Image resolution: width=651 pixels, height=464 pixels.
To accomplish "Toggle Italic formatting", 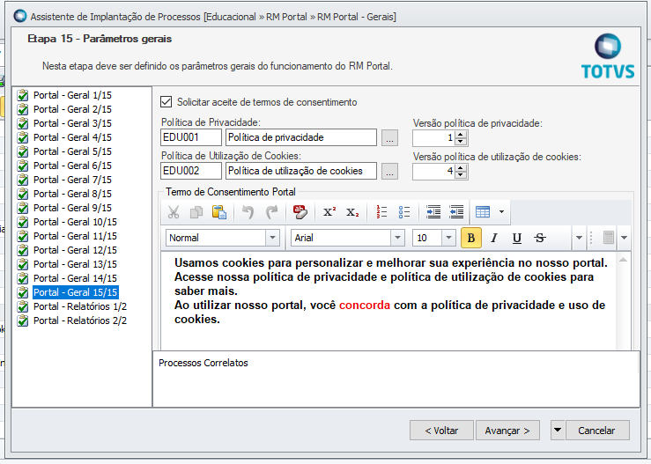I will [x=493, y=238].
